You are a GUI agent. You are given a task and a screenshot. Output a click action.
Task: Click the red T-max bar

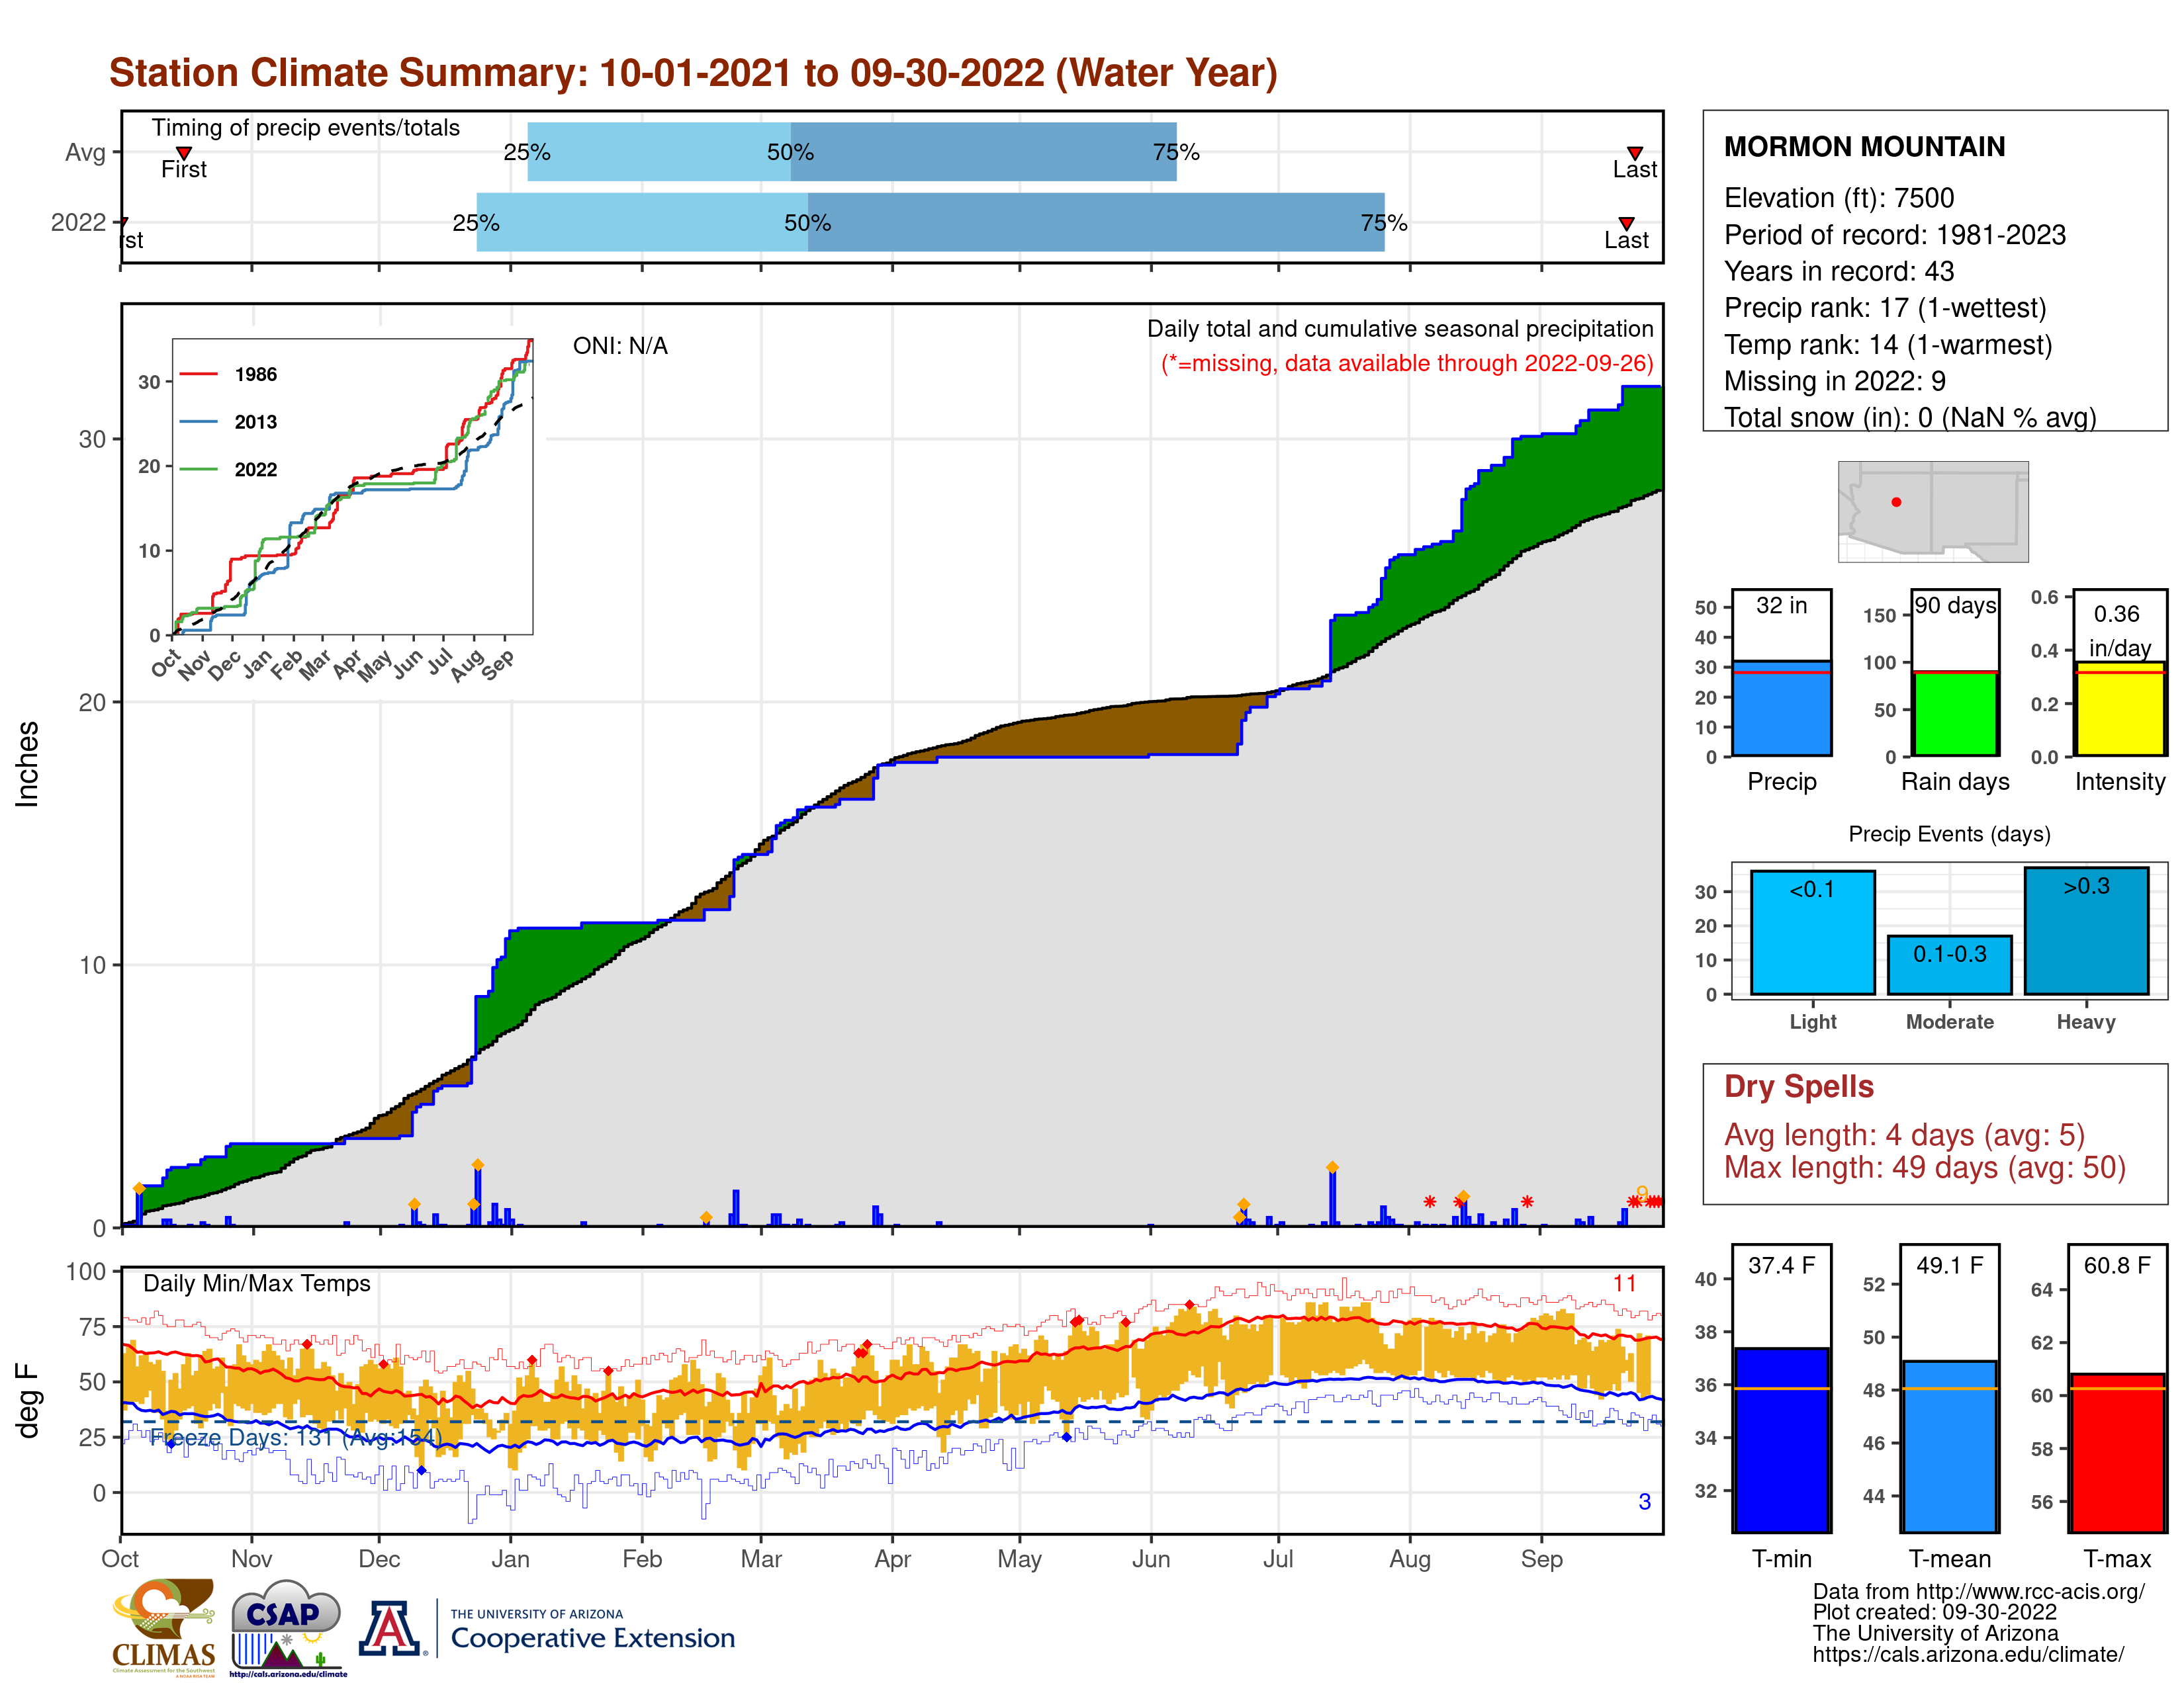click(x=2117, y=1453)
